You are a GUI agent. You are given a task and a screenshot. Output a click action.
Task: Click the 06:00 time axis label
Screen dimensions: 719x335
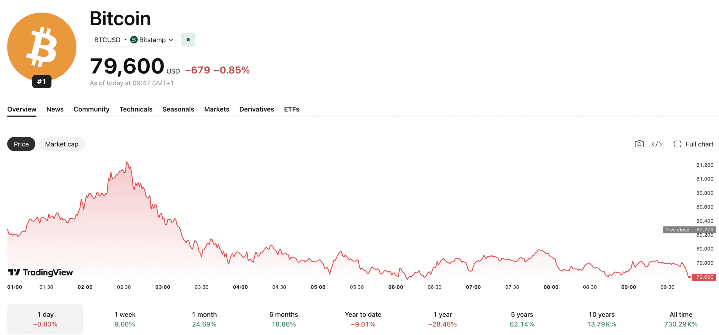[395, 287]
